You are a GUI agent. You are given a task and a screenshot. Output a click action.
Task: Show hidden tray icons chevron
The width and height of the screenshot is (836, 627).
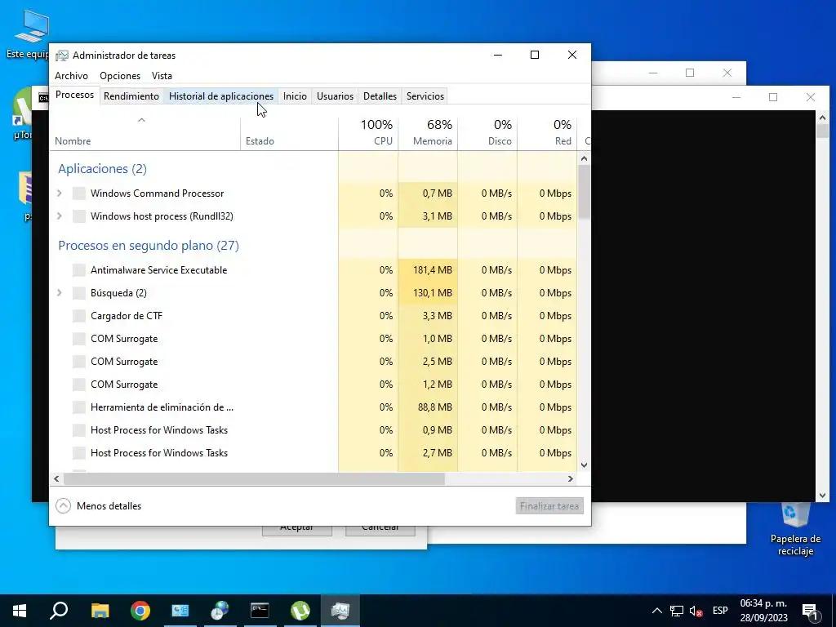657,611
